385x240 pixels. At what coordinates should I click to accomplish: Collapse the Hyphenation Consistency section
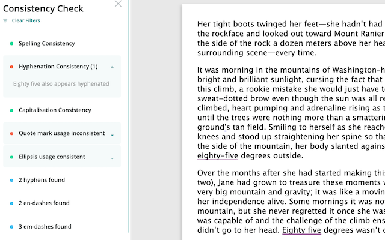(112, 67)
